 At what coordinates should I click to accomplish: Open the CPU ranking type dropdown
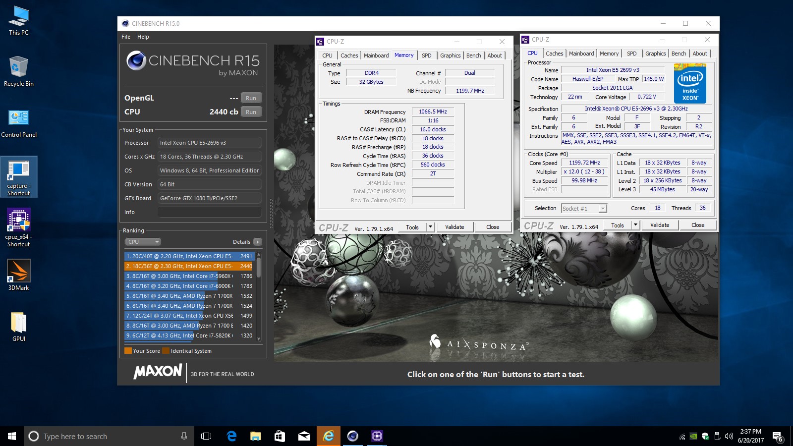click(143, 242)
